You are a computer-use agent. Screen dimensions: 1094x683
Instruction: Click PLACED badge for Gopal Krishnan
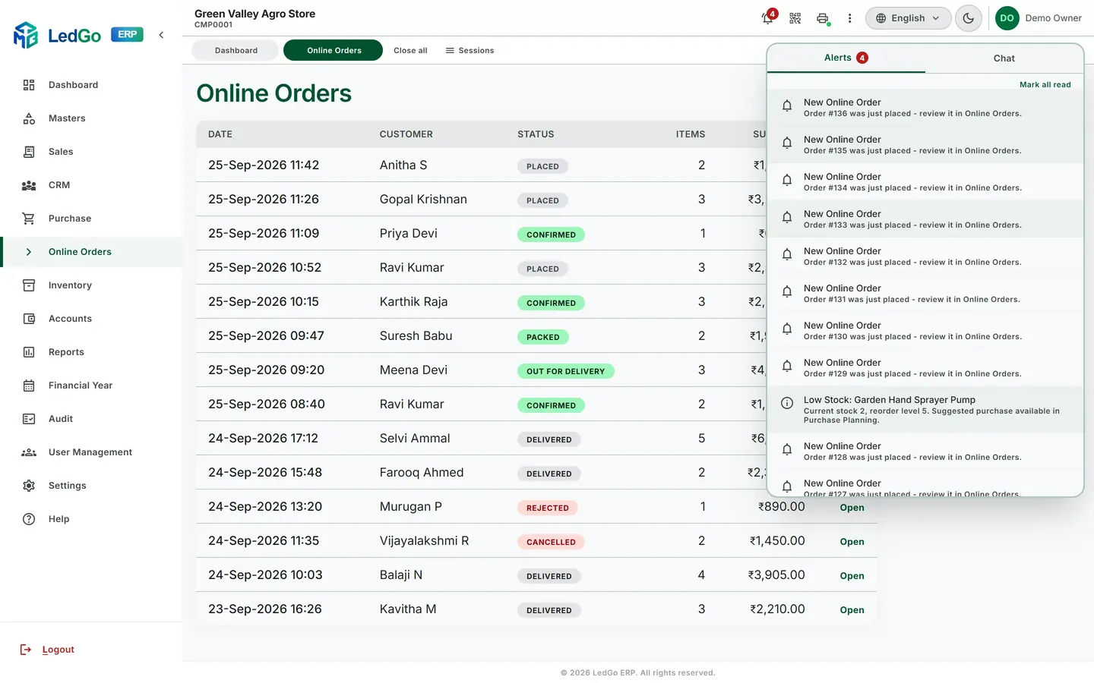[x=542, y=200]
